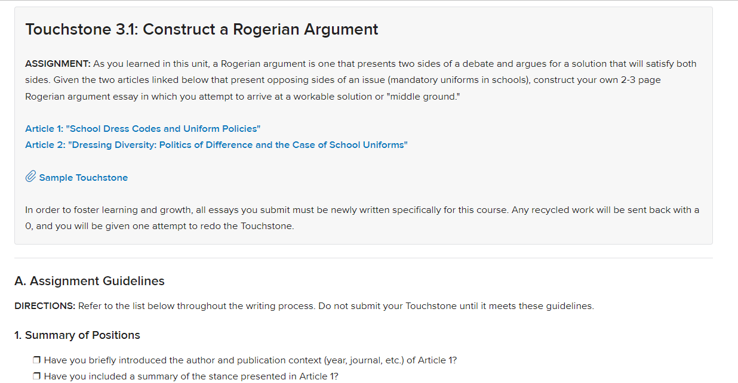Screen dimensions: 738x383
Task: Click the "Do not submit your Touchstone" sentence
Action: pos(456,306)
